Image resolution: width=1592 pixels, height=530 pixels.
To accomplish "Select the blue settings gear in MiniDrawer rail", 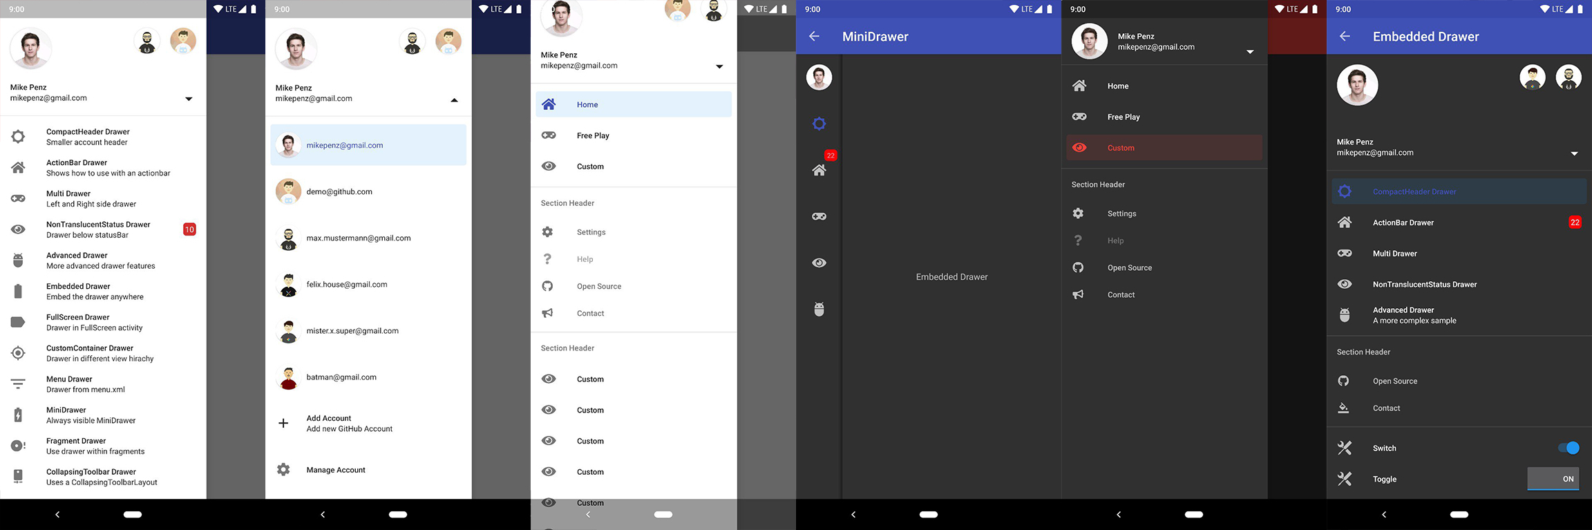I will coord(819,124).
